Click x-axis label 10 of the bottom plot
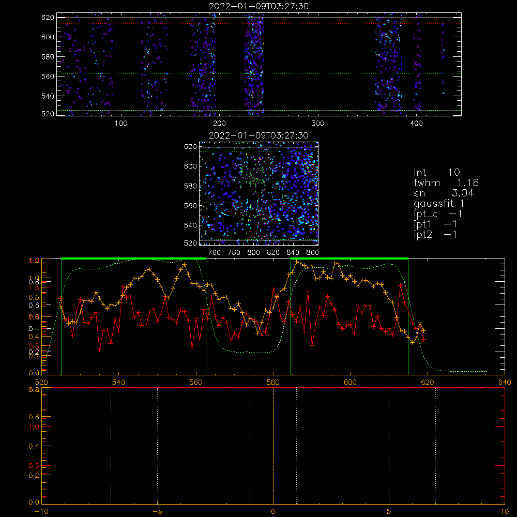This screenshot has width=517, height=517. click(x=505, y=511)
